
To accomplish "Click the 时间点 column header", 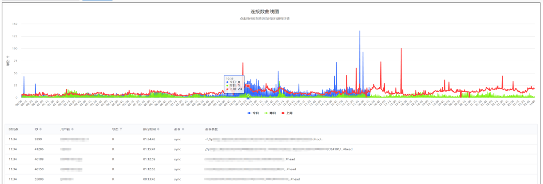I will (13, 129).
